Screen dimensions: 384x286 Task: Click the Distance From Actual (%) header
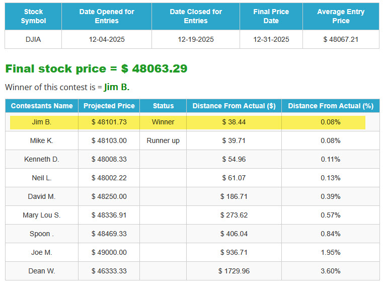(x=330, y=106)
